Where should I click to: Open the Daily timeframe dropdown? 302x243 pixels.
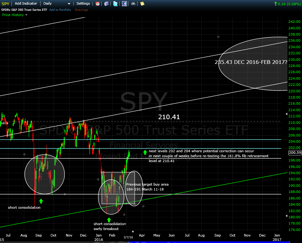(x=57, y=4)
